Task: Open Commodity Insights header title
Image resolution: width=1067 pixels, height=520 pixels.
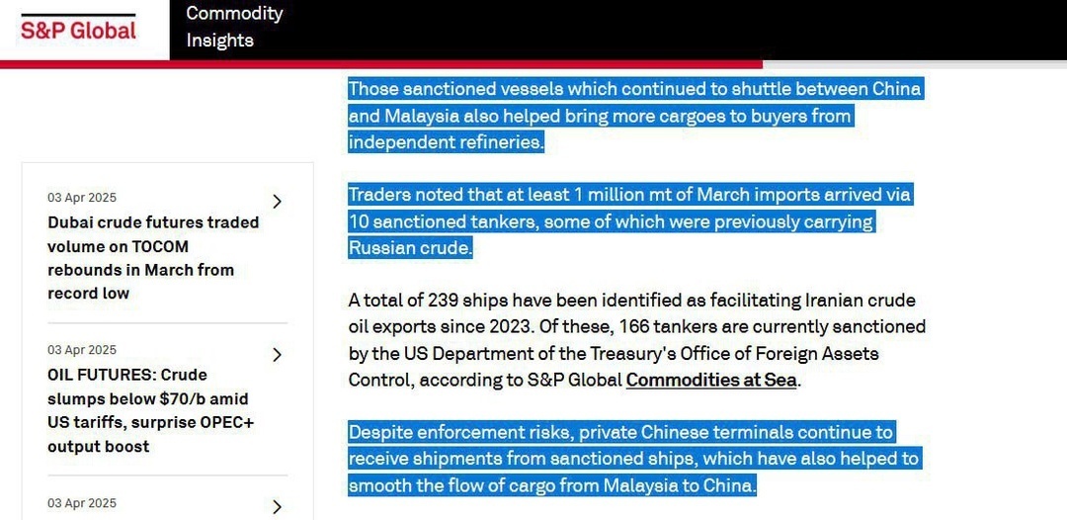Action: point(234,27)
